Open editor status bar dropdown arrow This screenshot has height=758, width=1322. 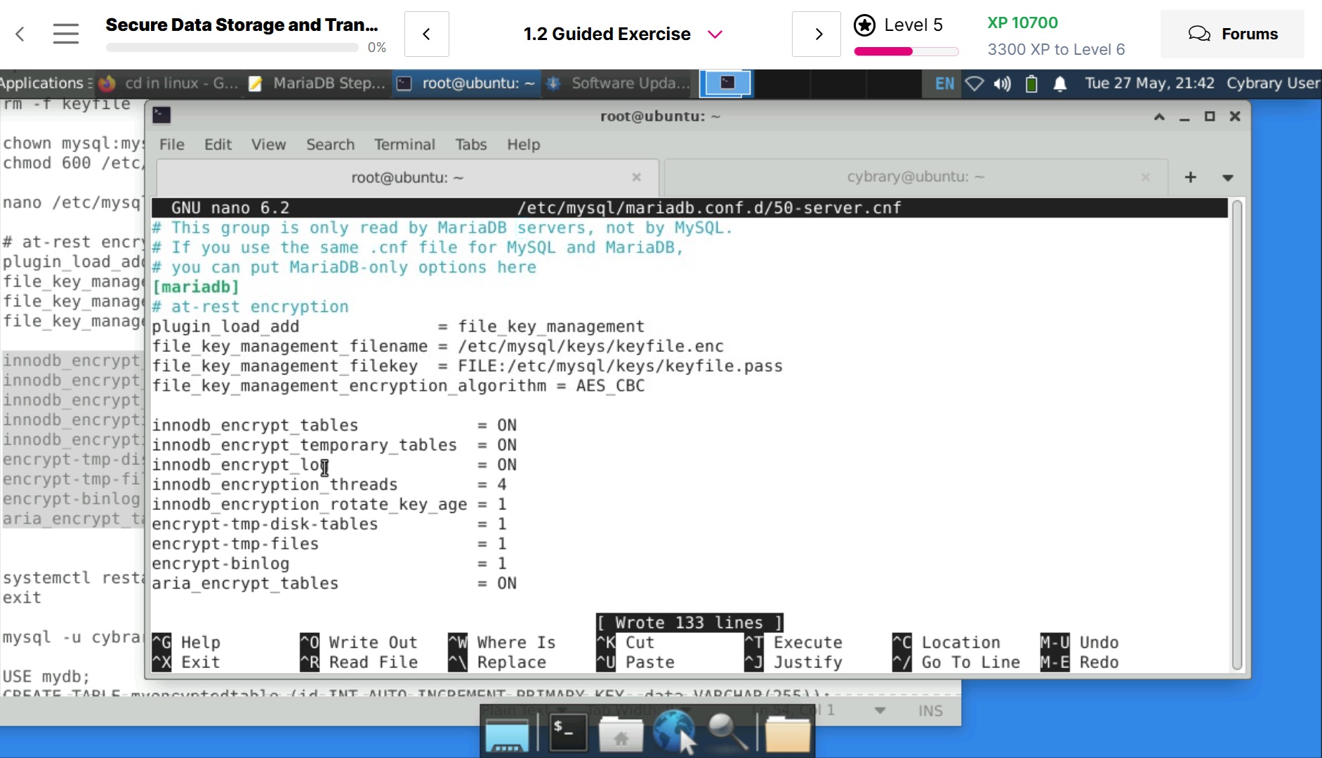coord(879,710)
